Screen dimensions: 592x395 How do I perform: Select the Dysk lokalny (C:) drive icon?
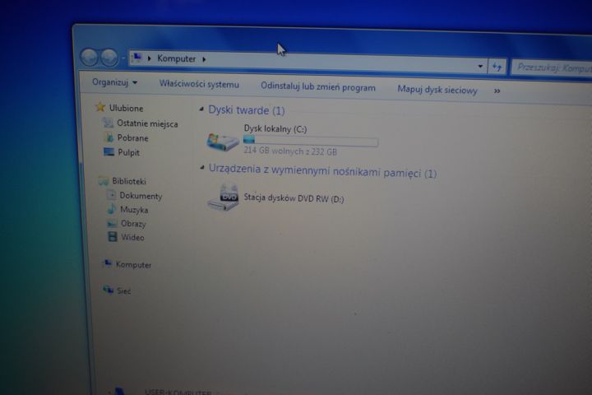point(223,141)
